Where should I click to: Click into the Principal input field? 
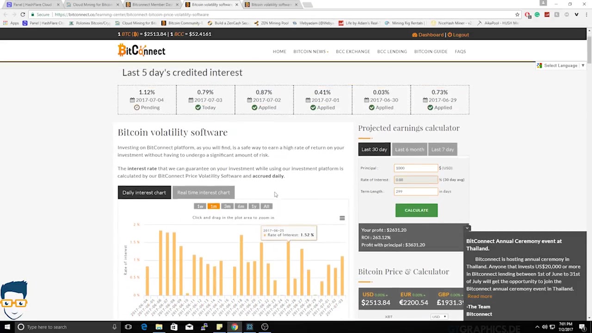pos(416,168)
